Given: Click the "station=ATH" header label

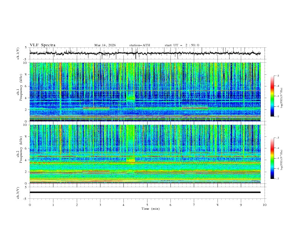Looking at the screenshot, I should coord(140,45).
